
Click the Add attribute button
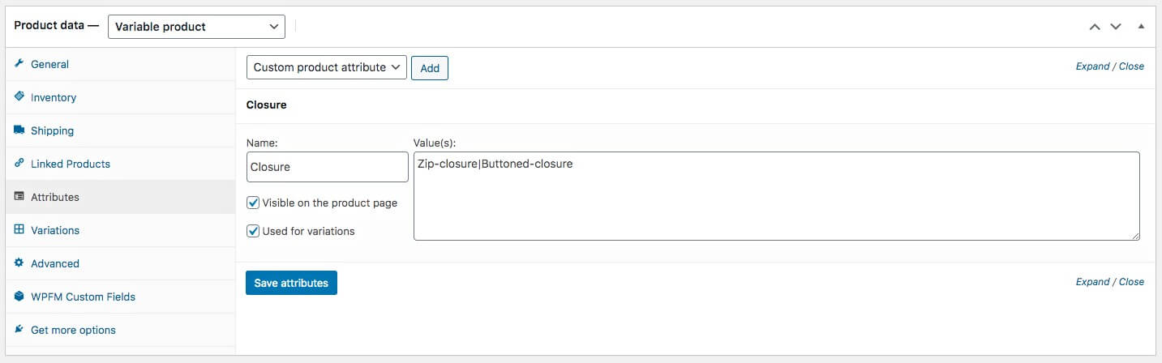(x=430, y=68)
